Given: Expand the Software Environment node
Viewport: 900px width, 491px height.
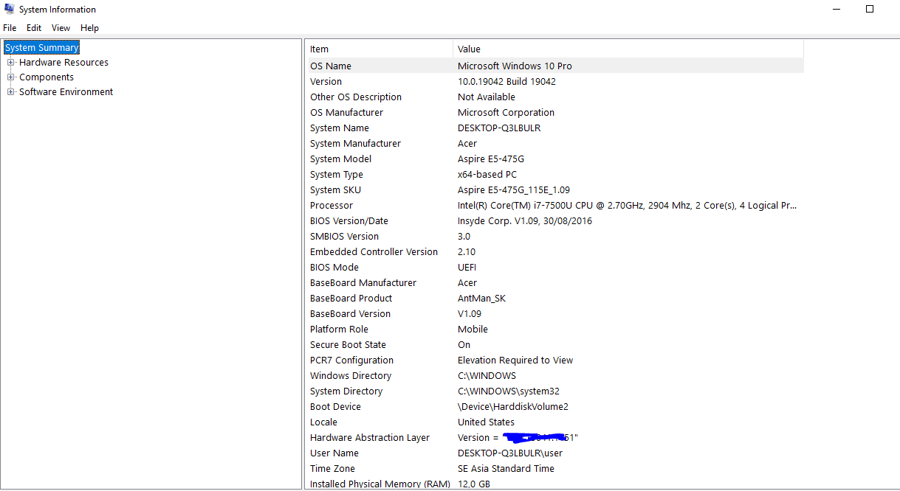Looking at the screenshot, I should pos(10,92).
